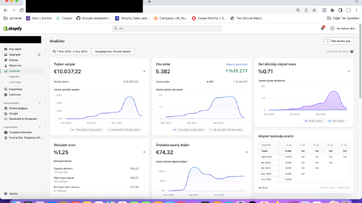Click sales legend 26 Ara 2021–30 Haz 2022
This screenshot has height=203, width=362.
(x=123, y=130)
